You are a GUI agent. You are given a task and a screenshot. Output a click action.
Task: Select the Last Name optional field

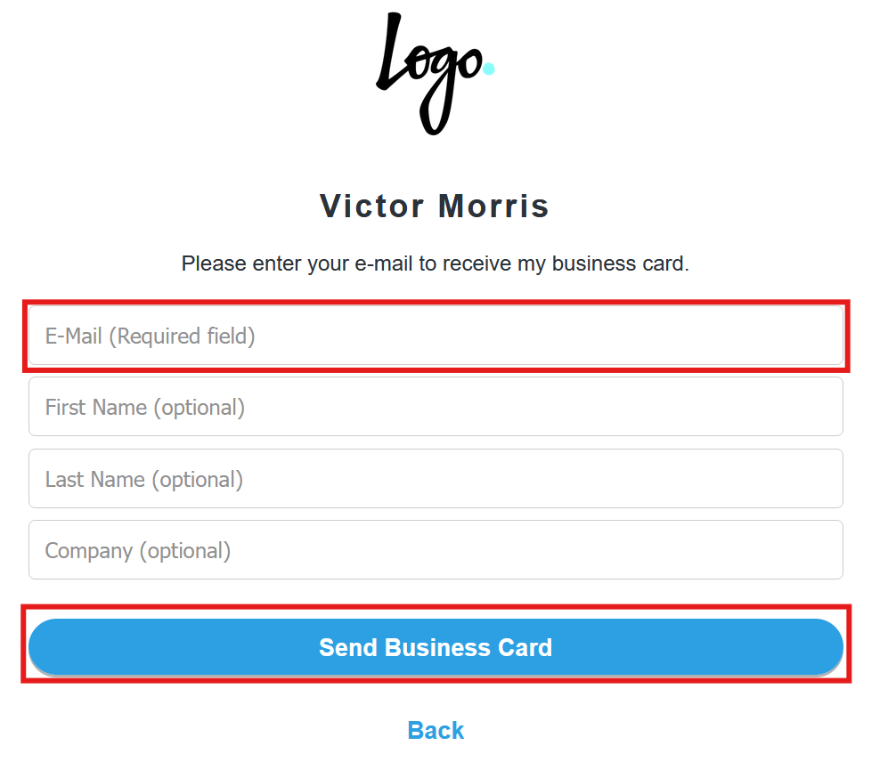(x=436, y=478)
